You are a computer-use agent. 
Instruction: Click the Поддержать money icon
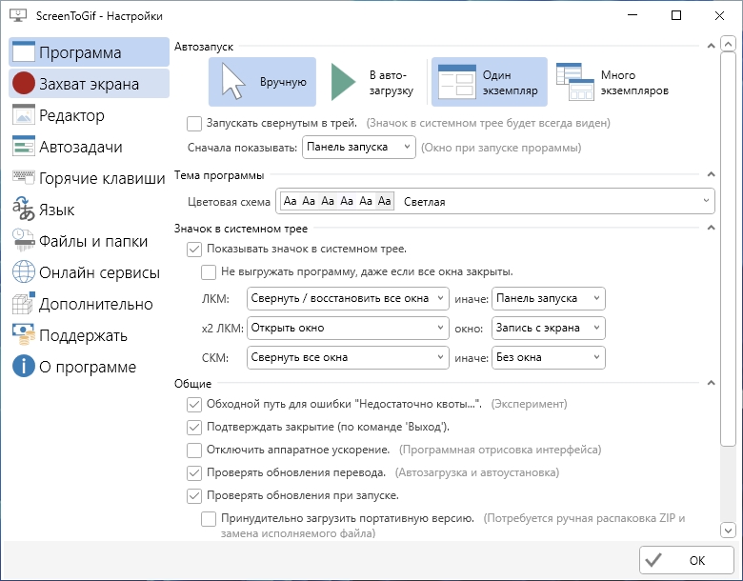coord(23,334)
